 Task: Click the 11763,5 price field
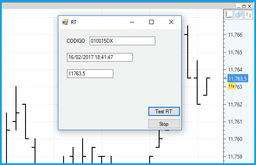tap(90, 74)
